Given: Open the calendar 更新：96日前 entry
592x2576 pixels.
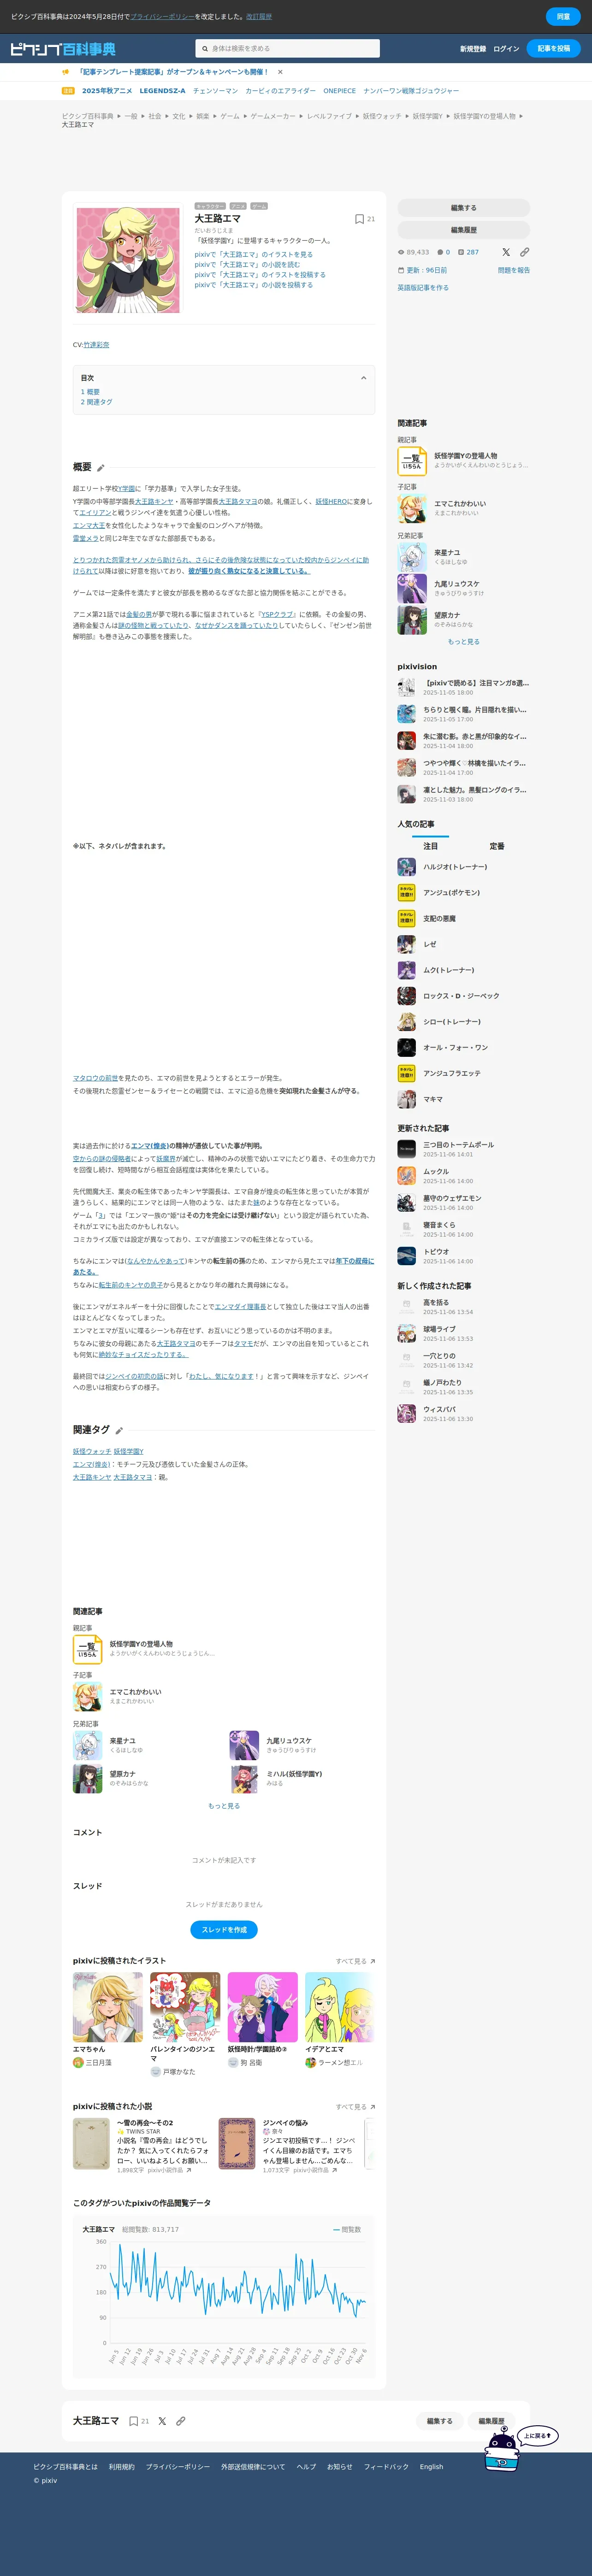Looking at the screenshot, I should click(423, 270).
